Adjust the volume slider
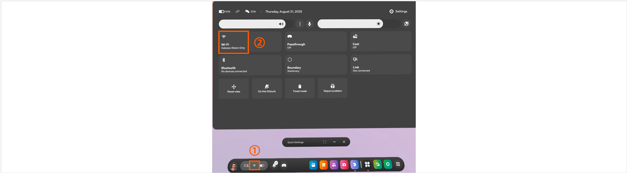Screen dimensions: 627x173 (251, 24)
